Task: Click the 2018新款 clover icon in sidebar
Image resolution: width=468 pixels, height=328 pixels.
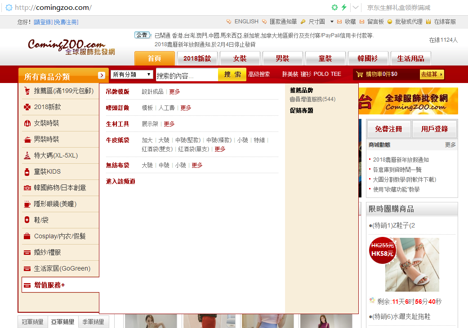Action: pyautogui.click(x=27, y=107)
